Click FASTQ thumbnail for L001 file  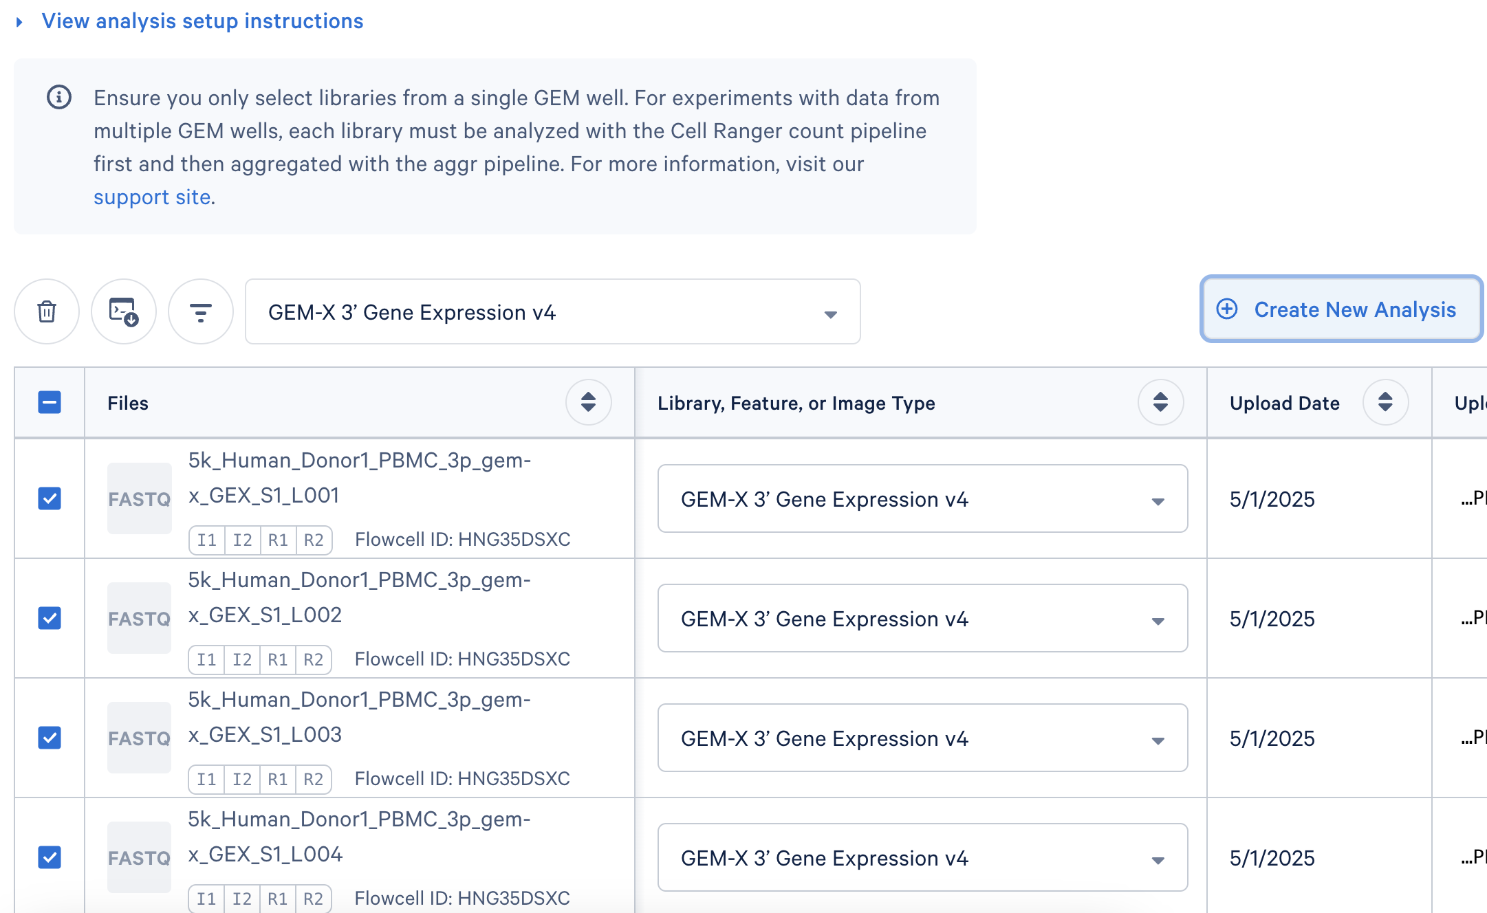(x=139, y=498)
